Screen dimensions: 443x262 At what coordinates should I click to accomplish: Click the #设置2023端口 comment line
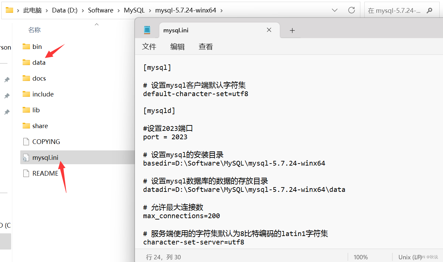click(x=168, y=128)
